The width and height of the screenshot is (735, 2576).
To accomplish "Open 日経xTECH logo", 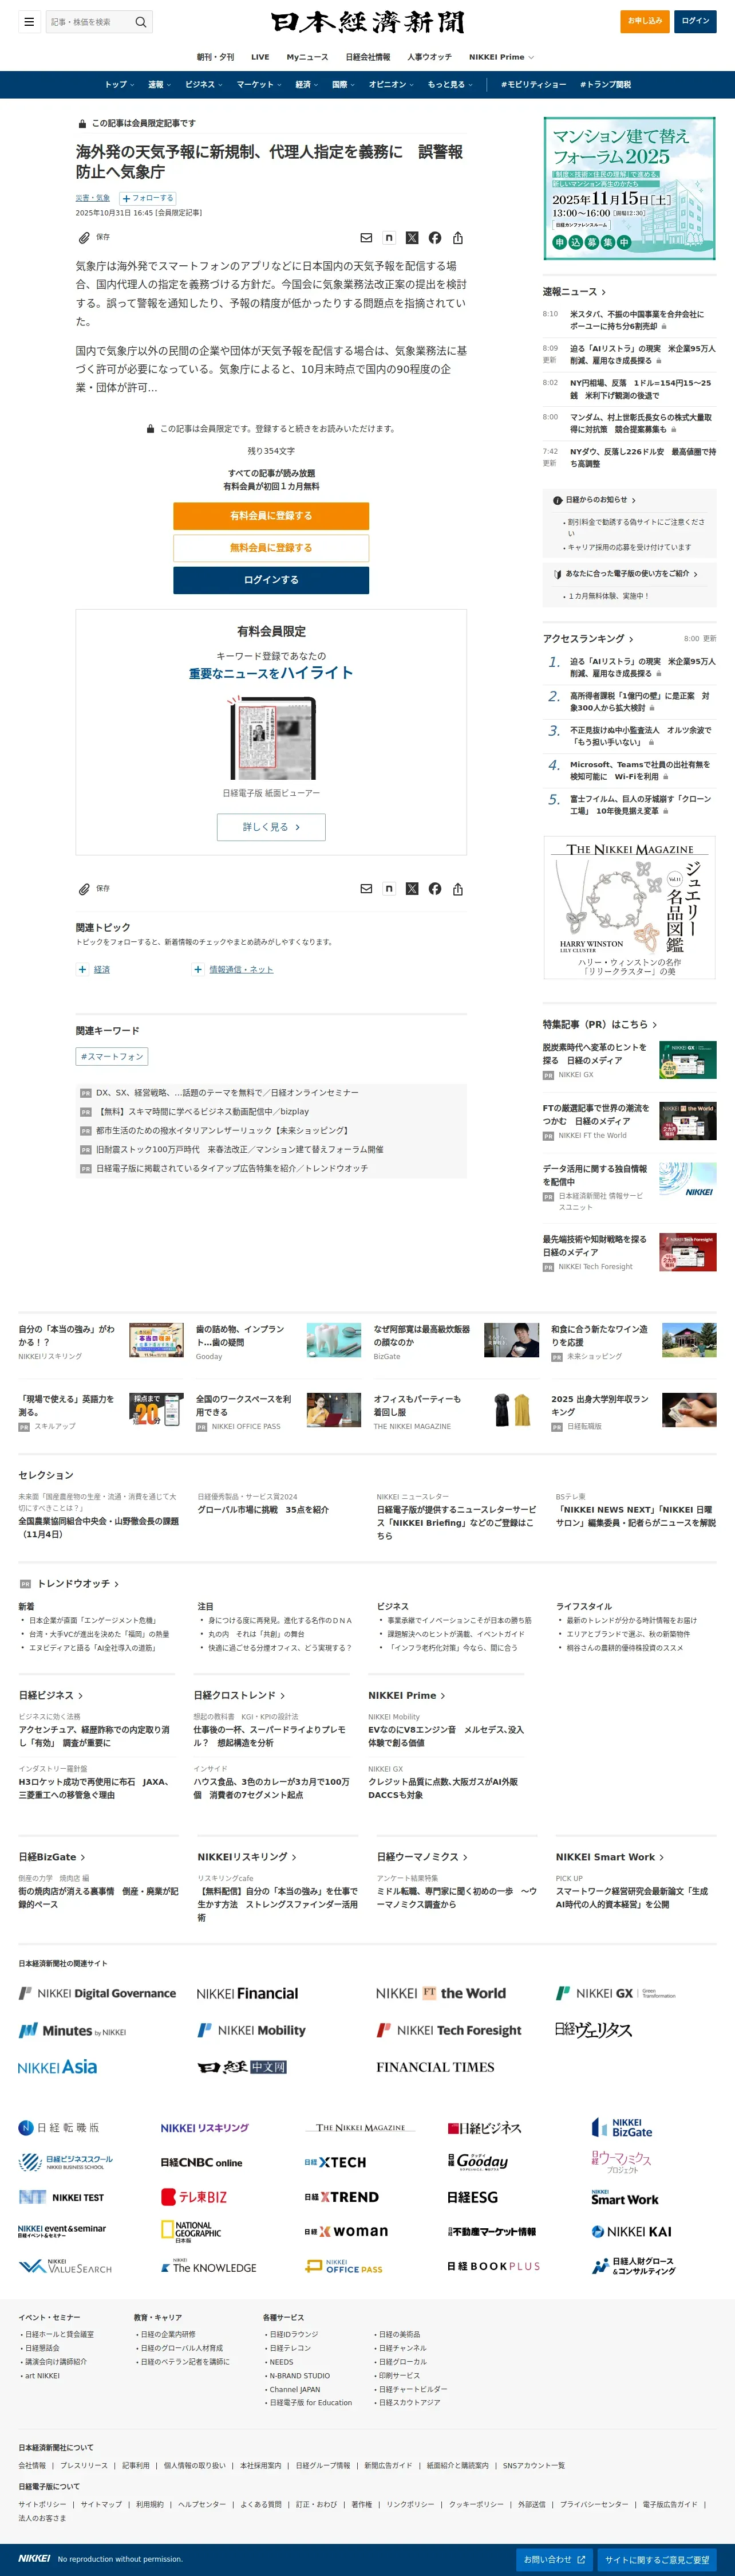I will tap(335, 2162).
